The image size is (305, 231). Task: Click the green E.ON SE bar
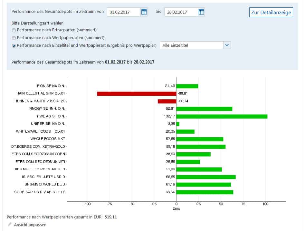point(187,86)
